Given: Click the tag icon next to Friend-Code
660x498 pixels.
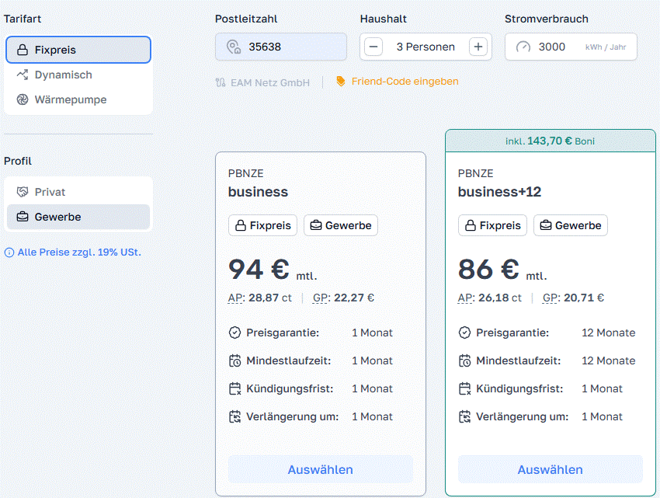Looking at the screenshot, I should click(340, 81).
